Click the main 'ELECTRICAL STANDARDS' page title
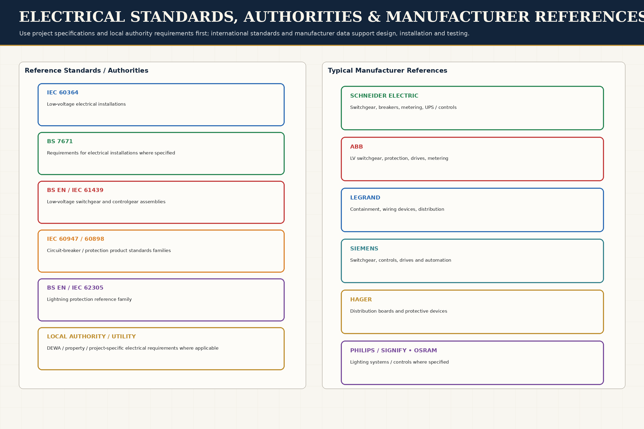 coord(331,17)
